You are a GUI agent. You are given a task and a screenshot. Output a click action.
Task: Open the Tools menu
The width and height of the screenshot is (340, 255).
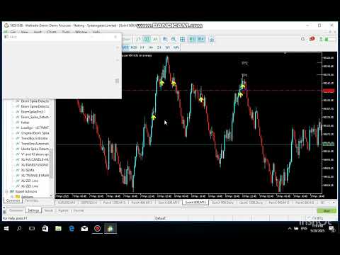[x=66, y=32]
